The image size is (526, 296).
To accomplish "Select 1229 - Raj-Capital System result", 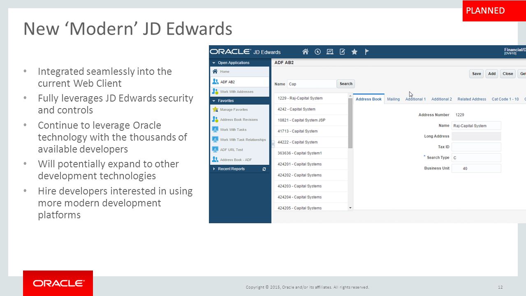I will pos(311,98).
